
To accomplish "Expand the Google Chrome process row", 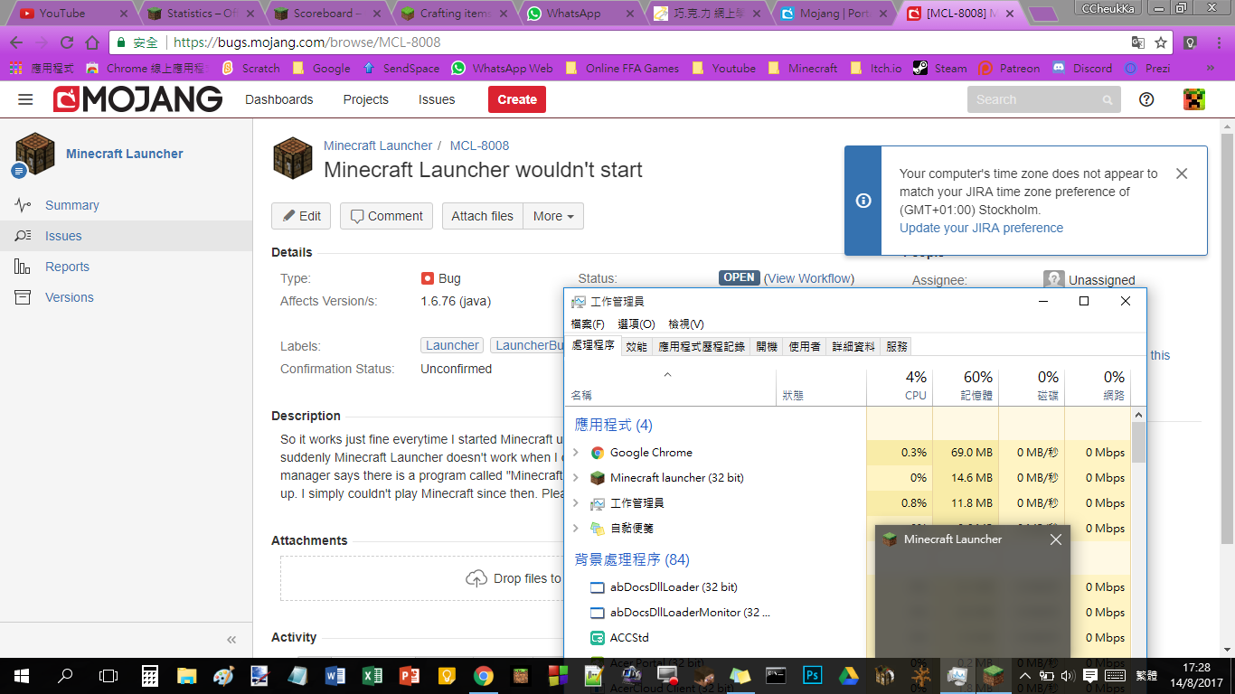I will point(576,453).
